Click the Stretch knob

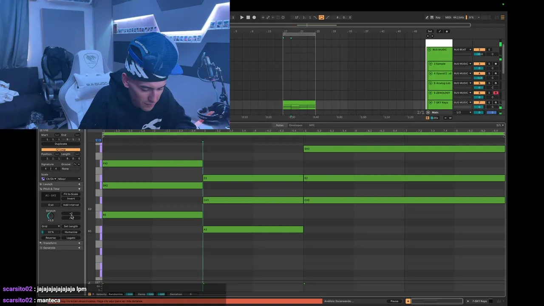coord(51,216)
